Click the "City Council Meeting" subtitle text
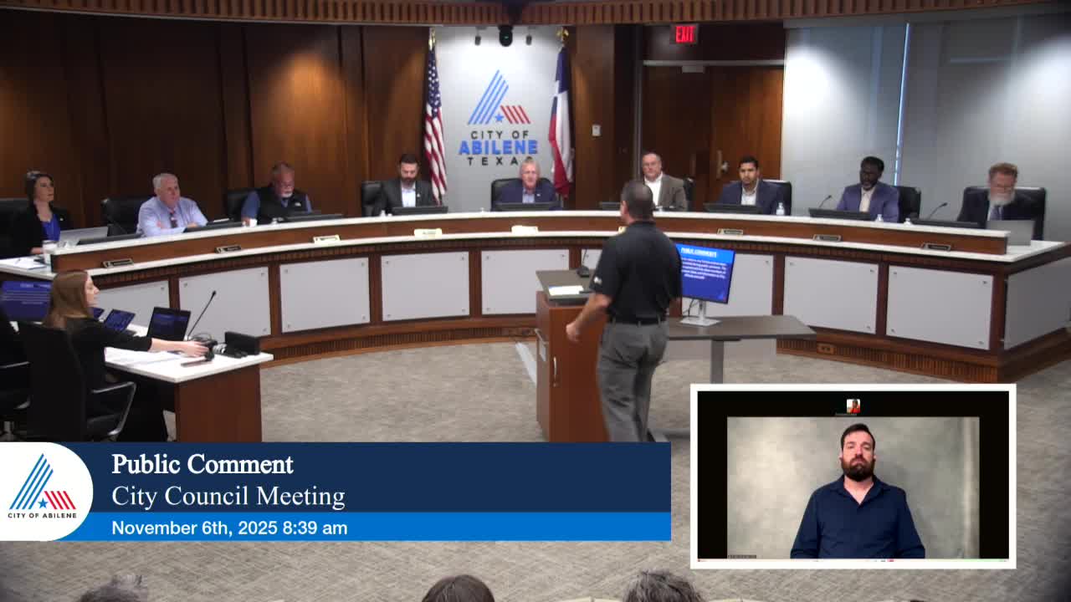Screen dimensions: 1071x602 coord(228,497)
